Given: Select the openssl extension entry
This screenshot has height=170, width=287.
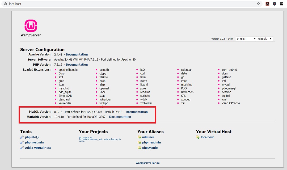Looking at the screenshot, I should (104, 88).
